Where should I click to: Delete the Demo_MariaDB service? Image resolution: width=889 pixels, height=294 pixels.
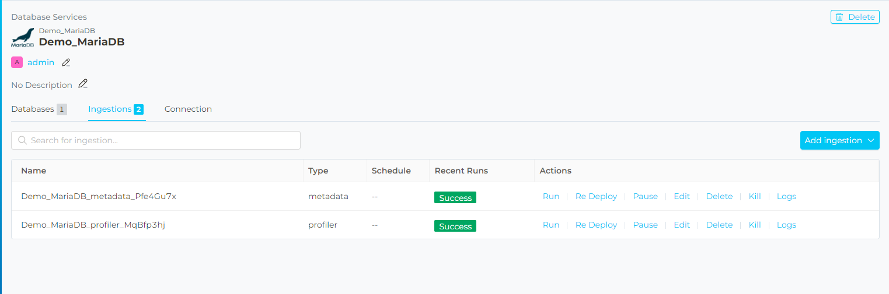pos(855,17)
